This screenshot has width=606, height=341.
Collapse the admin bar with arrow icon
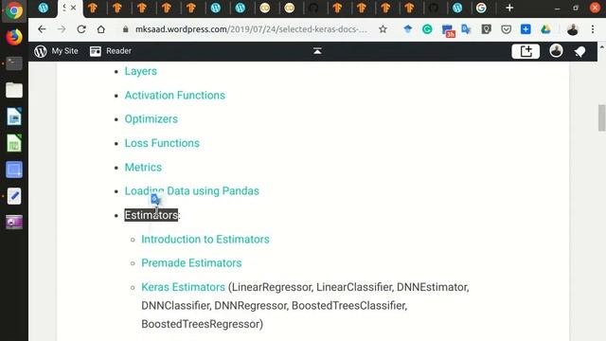coord(317,51)
